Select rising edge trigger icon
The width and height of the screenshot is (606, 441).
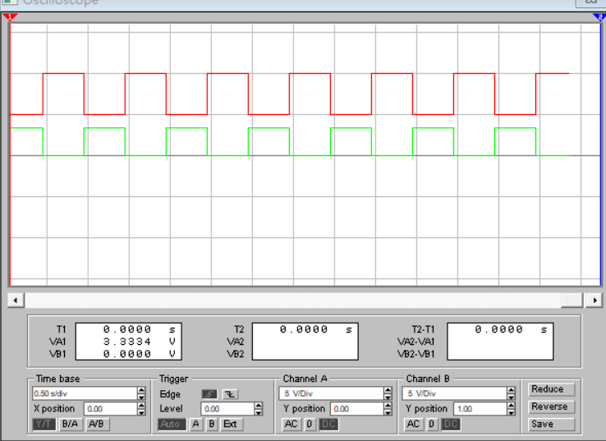click(x=209, y=394)
